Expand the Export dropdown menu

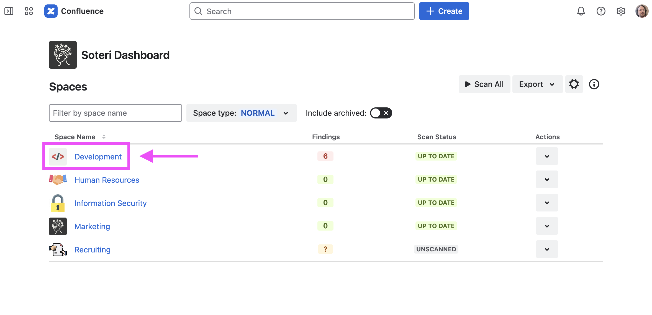(x=537, y=84)
